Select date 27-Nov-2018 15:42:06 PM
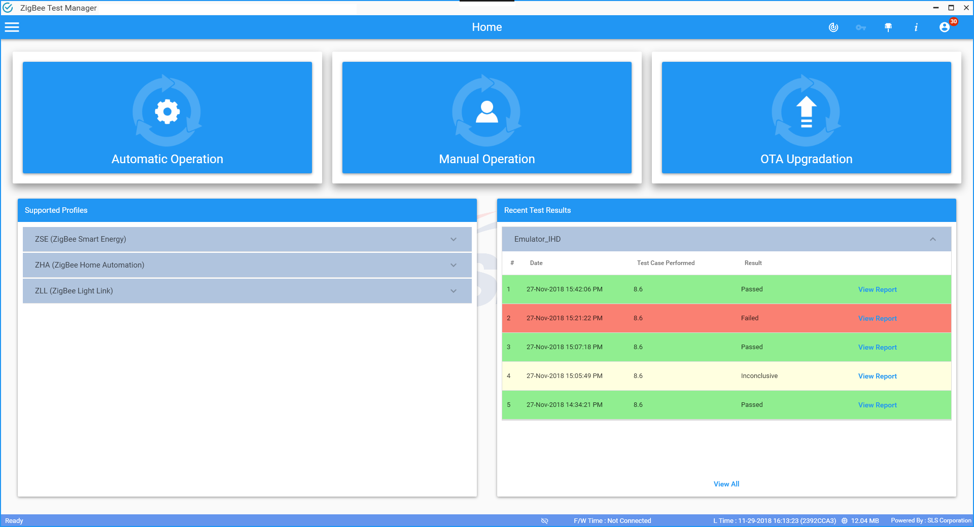 coord(564,289)
